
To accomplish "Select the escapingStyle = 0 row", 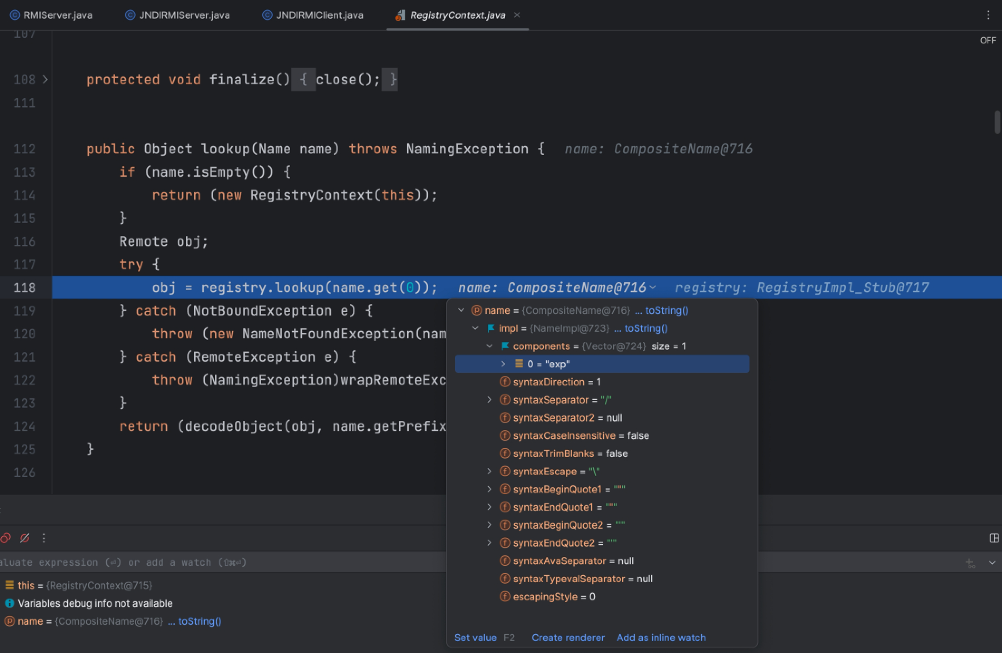I will [602, 597].
